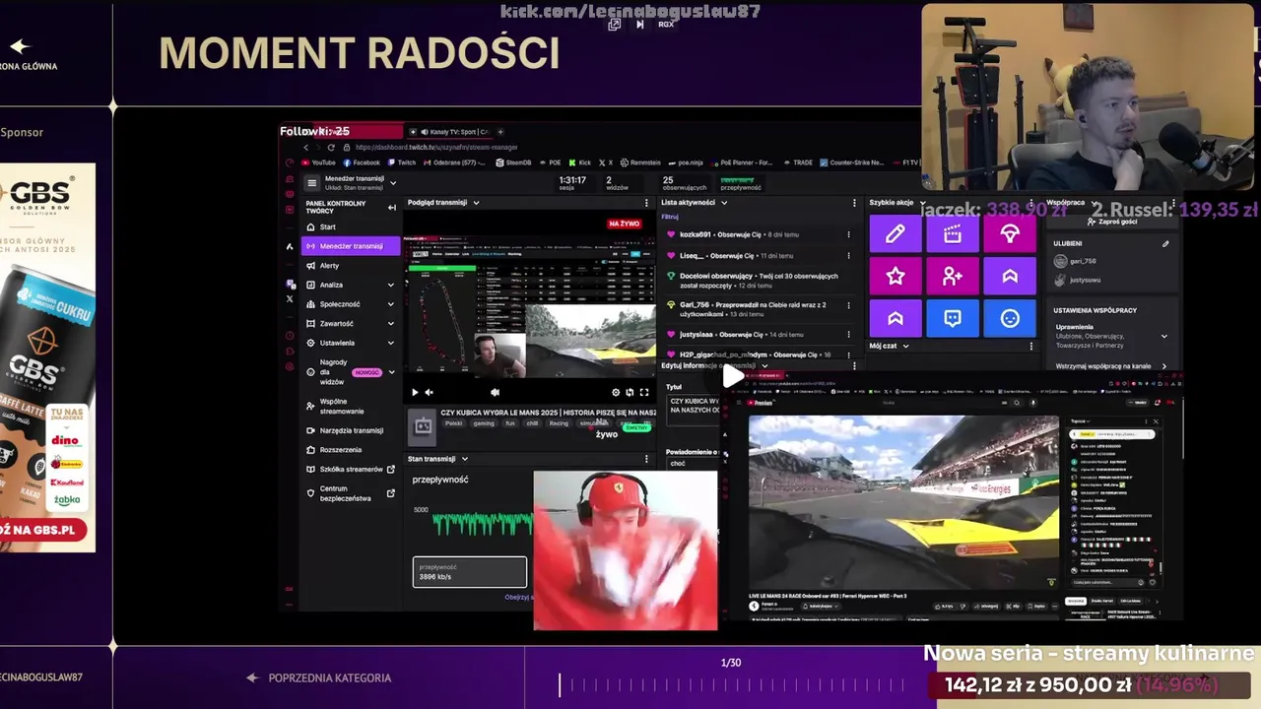Click the add-user quick action tile
This screenshot has width=1261, height=709.
point(952,277)
